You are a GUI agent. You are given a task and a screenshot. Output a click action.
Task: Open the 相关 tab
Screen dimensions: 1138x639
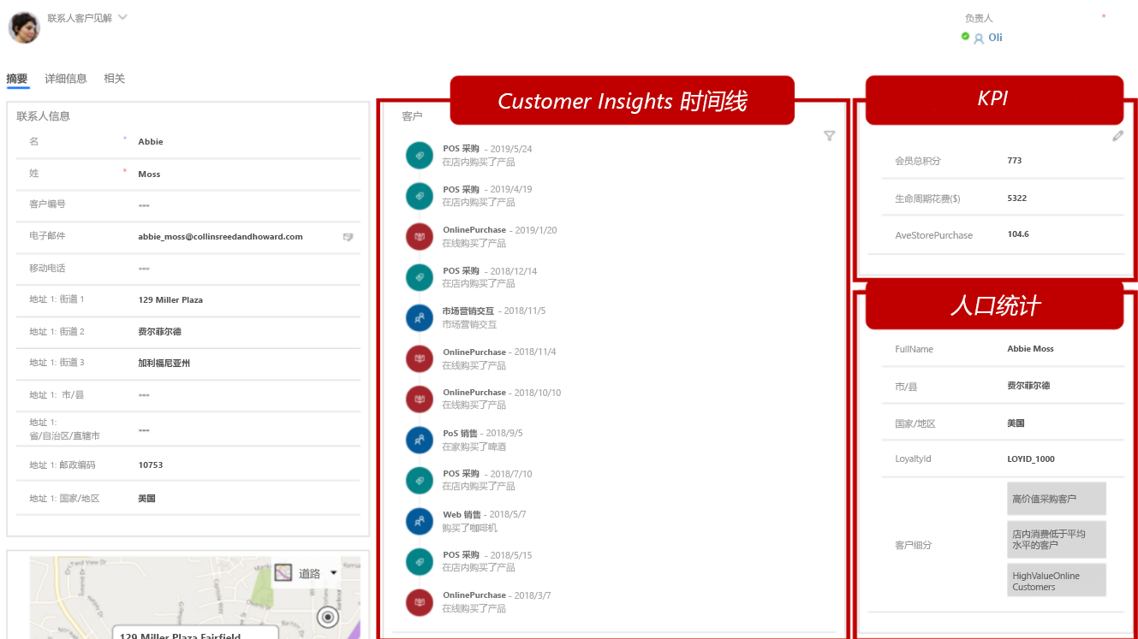click(x=115, y=79)
